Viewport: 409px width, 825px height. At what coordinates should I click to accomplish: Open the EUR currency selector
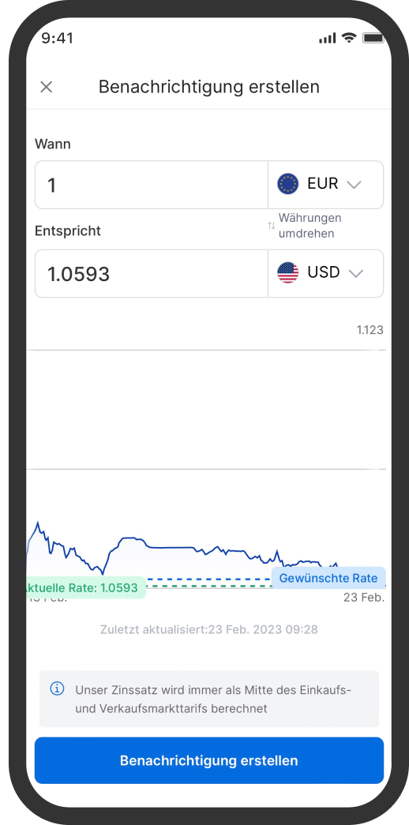click(x=325, y=185)
